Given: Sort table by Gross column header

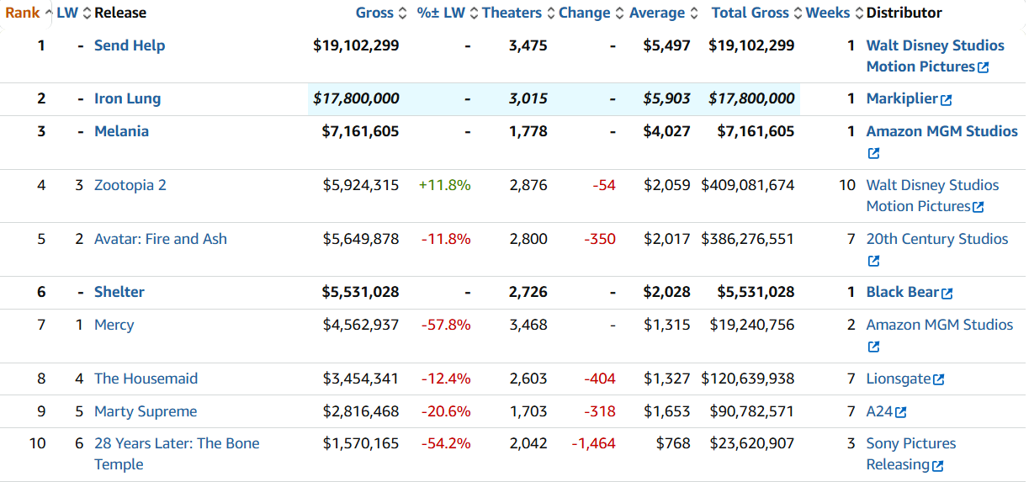Looking at the screenshot, I should 374,13.
